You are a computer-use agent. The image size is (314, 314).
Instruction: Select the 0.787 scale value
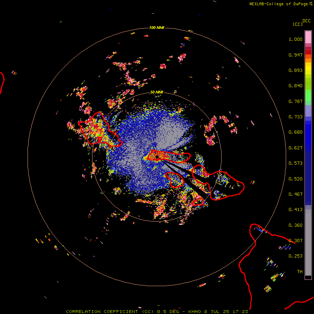click(296, 101)
